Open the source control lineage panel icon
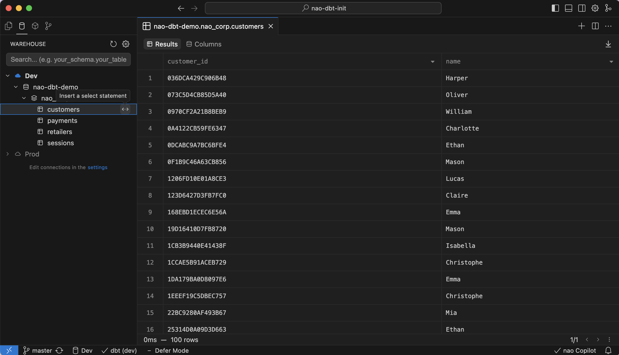The height and width of the screenshot is (355, 619). tap(48, 26)
